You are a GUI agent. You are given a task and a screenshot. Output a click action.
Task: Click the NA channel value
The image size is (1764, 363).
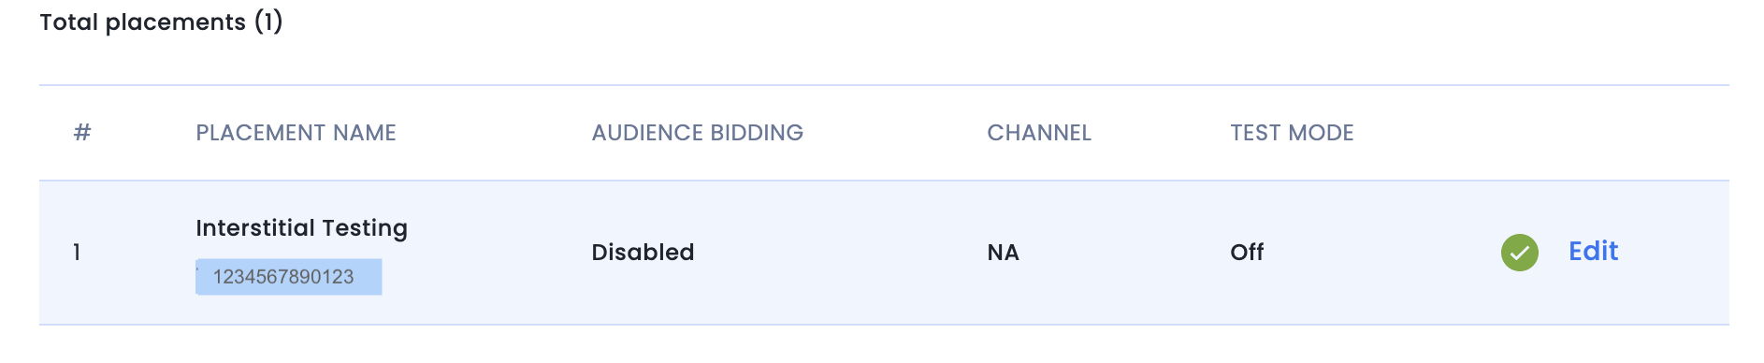tap(1003, 253)
